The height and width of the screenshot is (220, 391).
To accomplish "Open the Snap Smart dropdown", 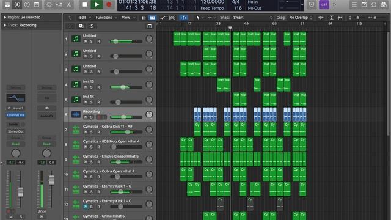I will point(252,18).
